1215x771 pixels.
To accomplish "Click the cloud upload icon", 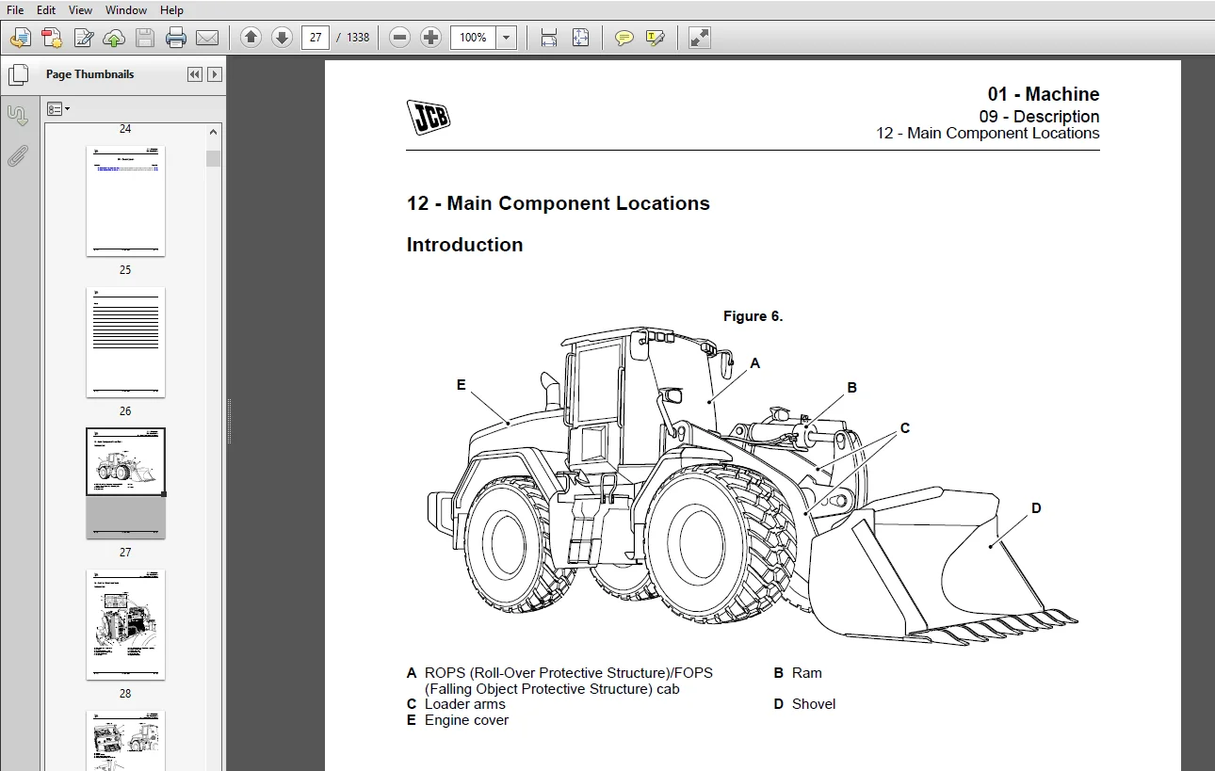I will coord(114,38).
